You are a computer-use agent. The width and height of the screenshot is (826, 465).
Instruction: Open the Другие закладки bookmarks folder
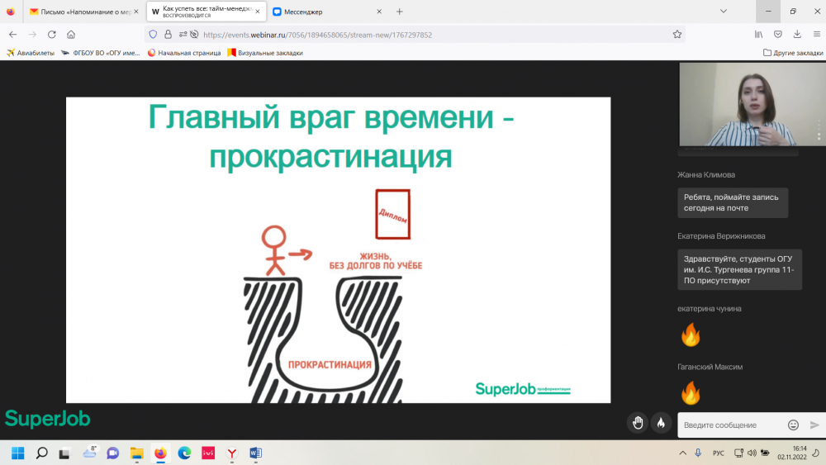point(790,53)
